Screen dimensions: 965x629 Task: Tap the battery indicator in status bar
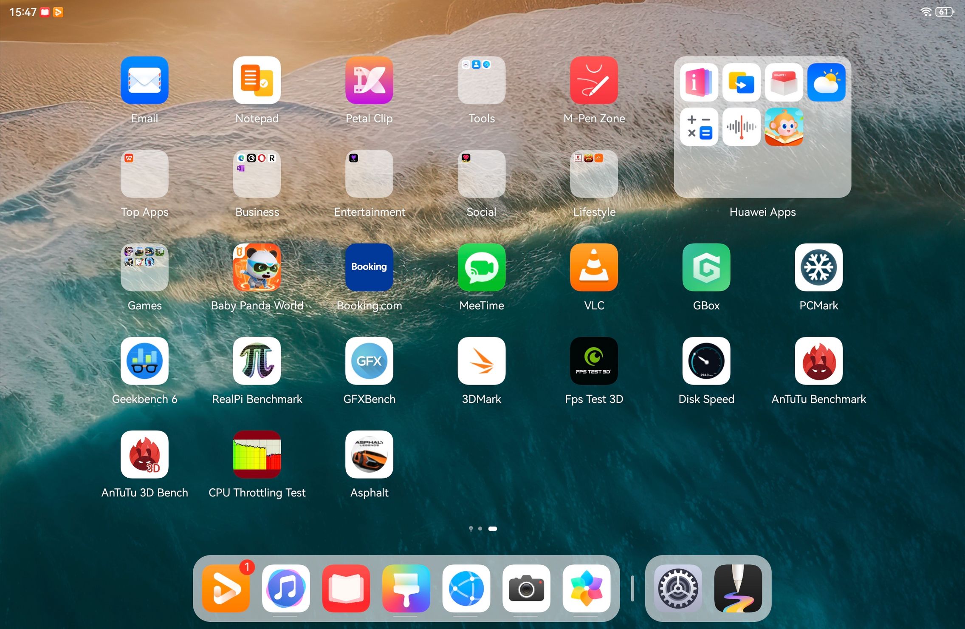point(945,12)
